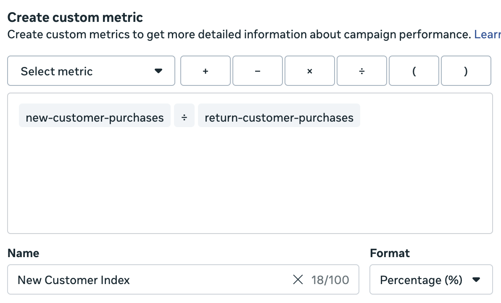Image resolution: width=501 pixels, height=303 pixels.
Task: Clear the Name field with X icon
Action: [298, 279]
